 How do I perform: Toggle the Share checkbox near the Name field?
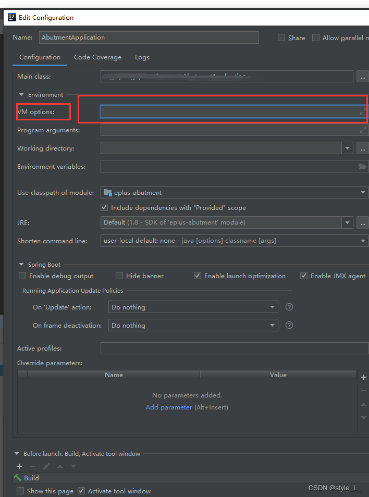tap(281, 38)
